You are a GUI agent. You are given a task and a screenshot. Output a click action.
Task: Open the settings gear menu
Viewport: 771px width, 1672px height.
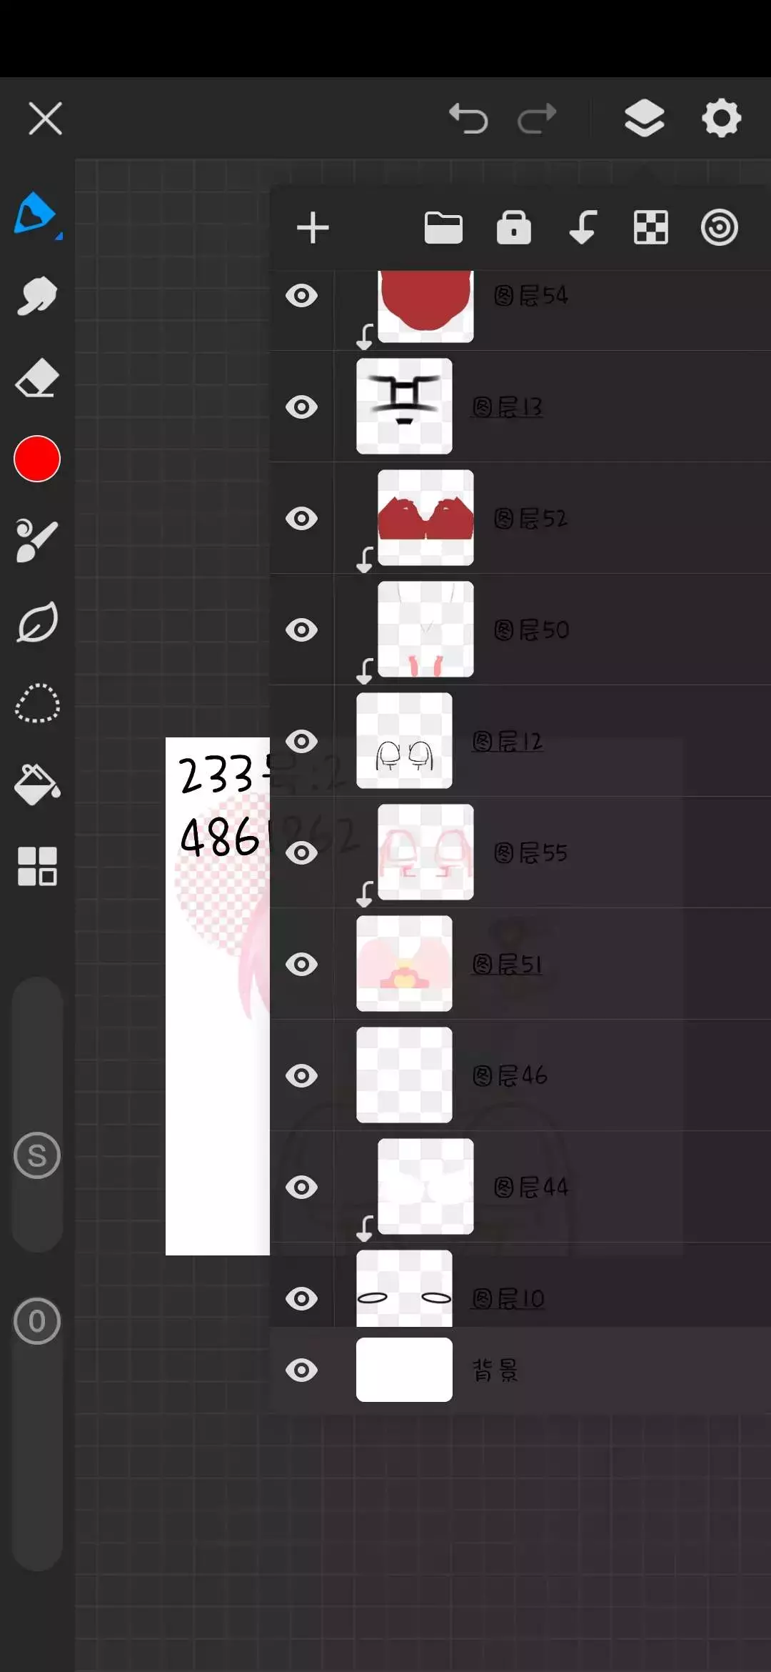(722, 118)
